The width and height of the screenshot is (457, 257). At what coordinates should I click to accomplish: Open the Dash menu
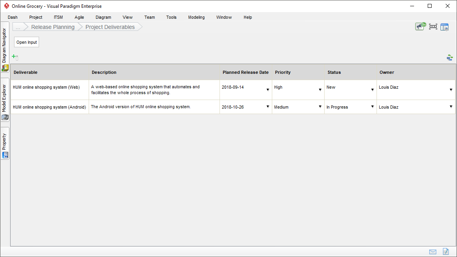point(12,17)
